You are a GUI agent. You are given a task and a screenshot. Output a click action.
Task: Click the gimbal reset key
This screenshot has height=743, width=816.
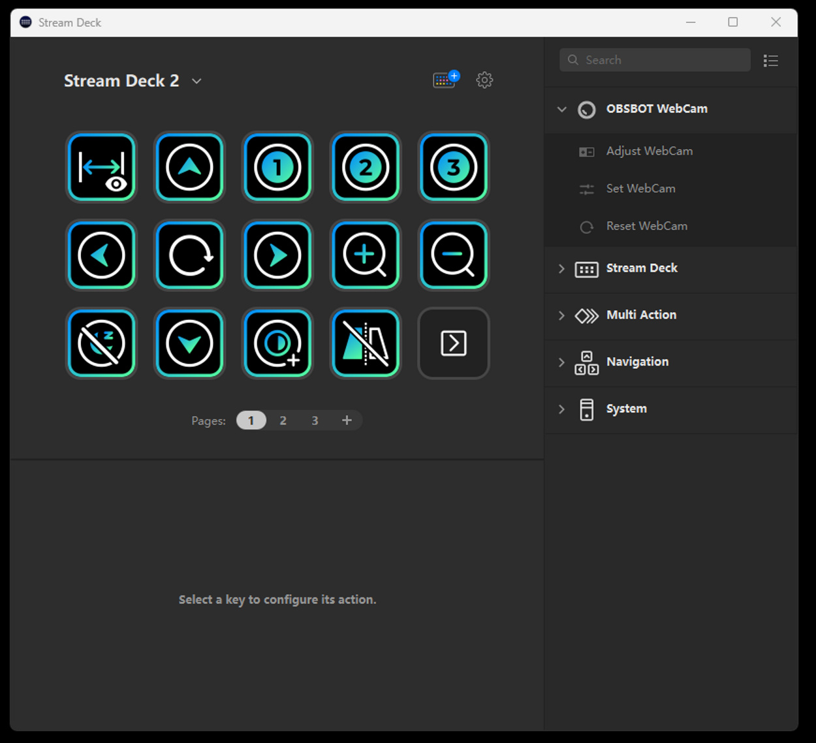pos(189,255)
